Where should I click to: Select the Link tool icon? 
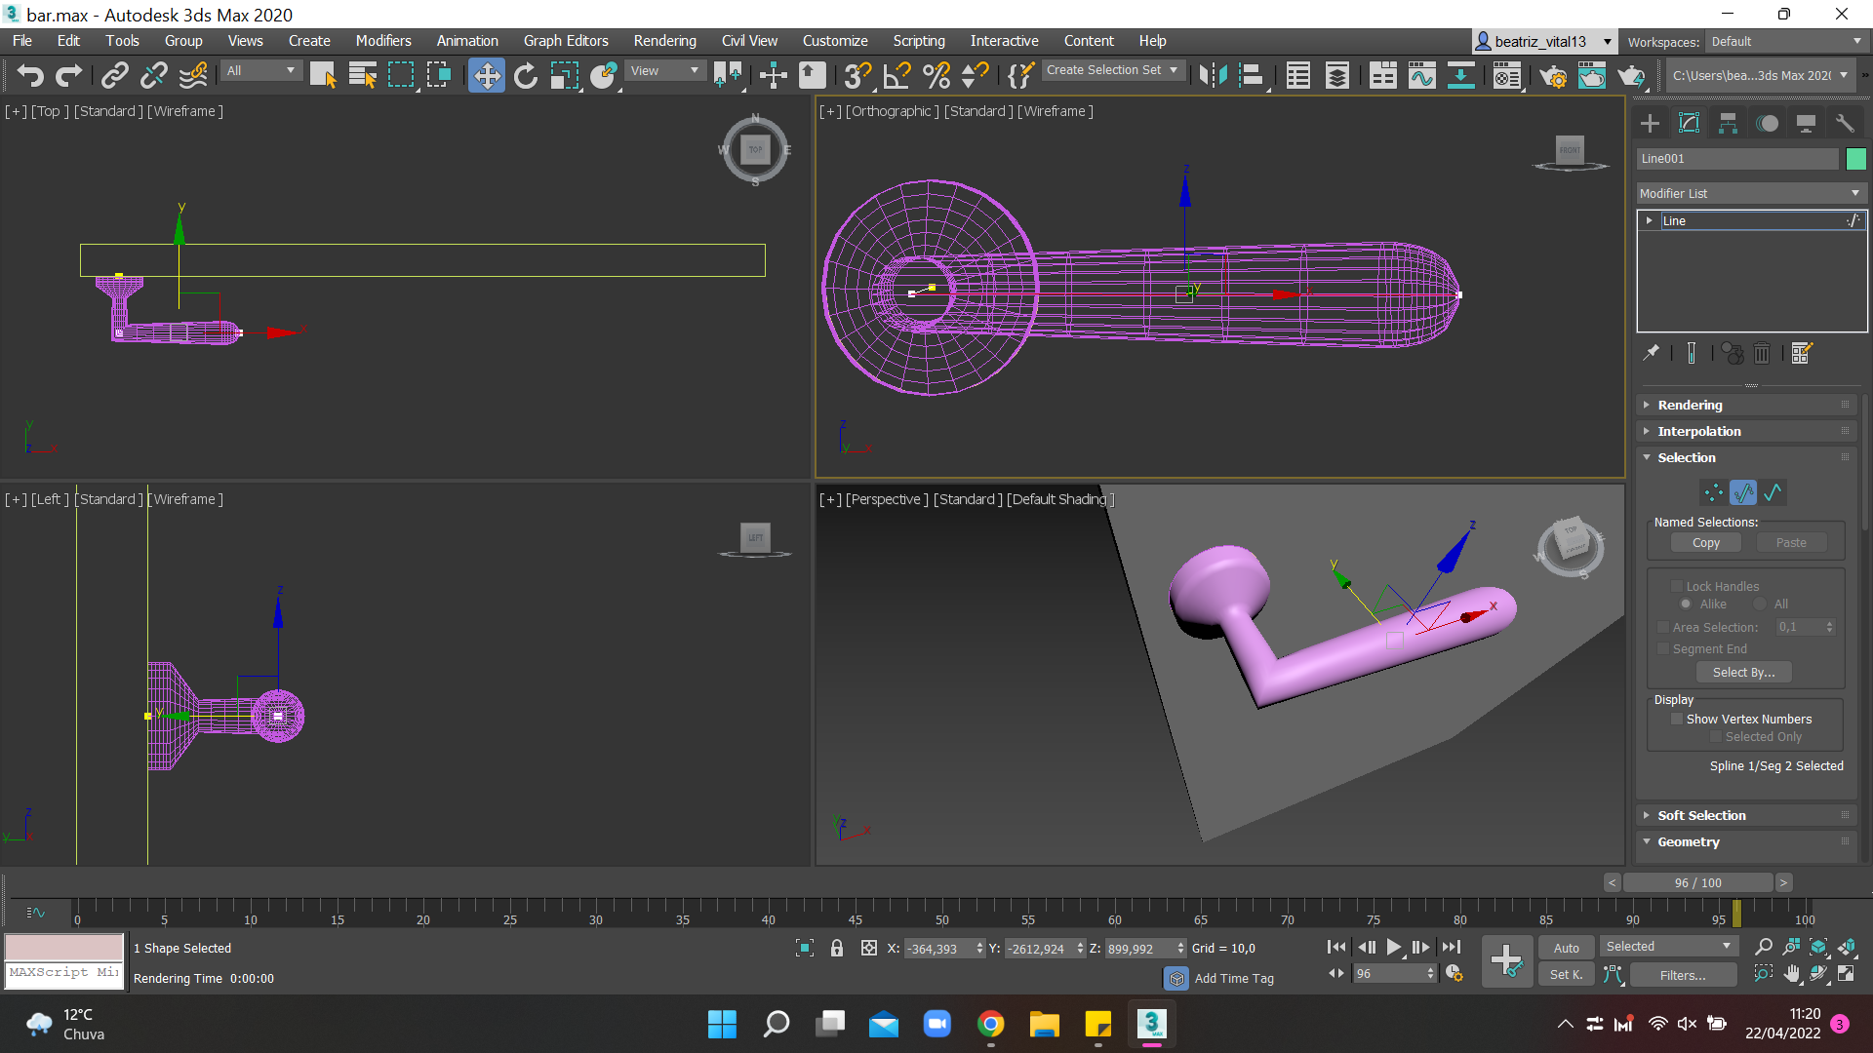pos(115,75)
